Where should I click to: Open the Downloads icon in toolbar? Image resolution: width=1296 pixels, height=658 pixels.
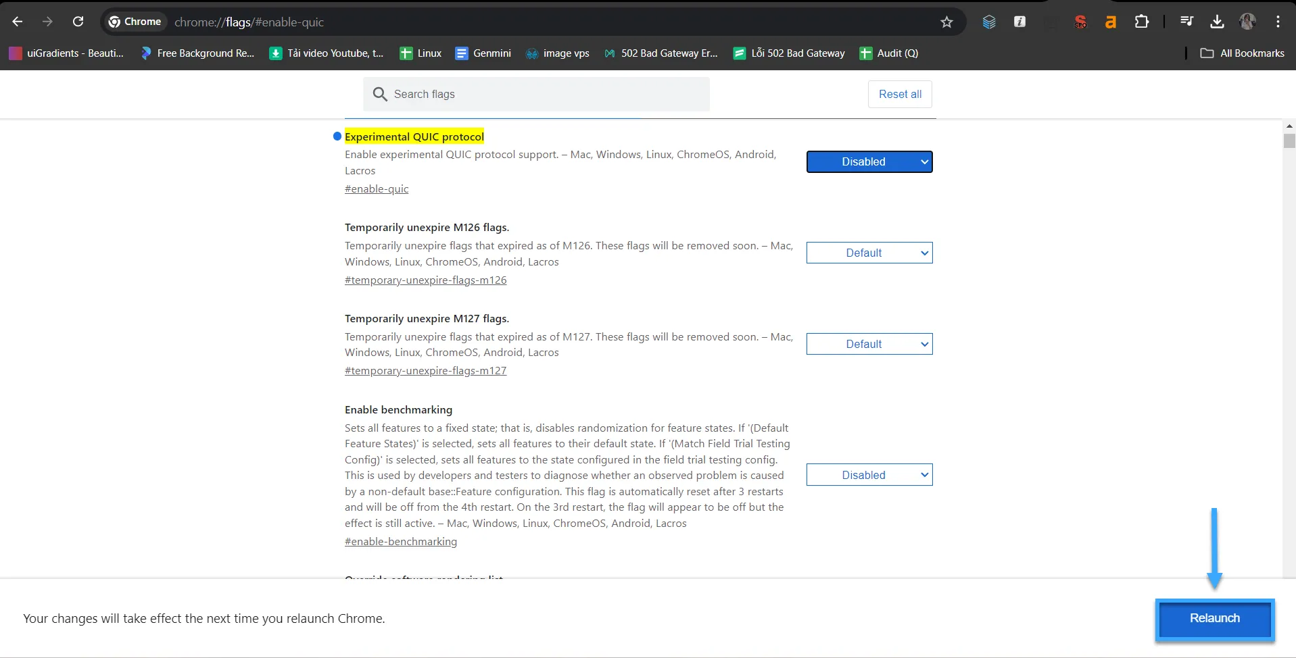[x=1217, y=21]
